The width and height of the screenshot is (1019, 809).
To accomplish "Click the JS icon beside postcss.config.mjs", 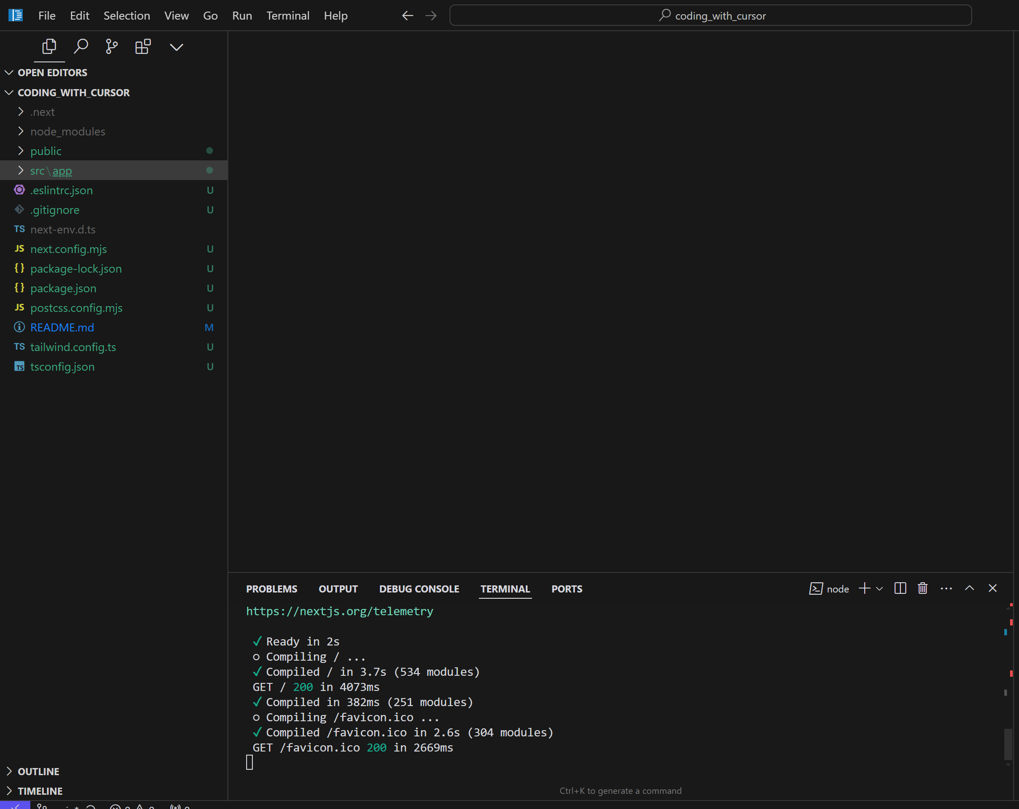I will (19, 307).
